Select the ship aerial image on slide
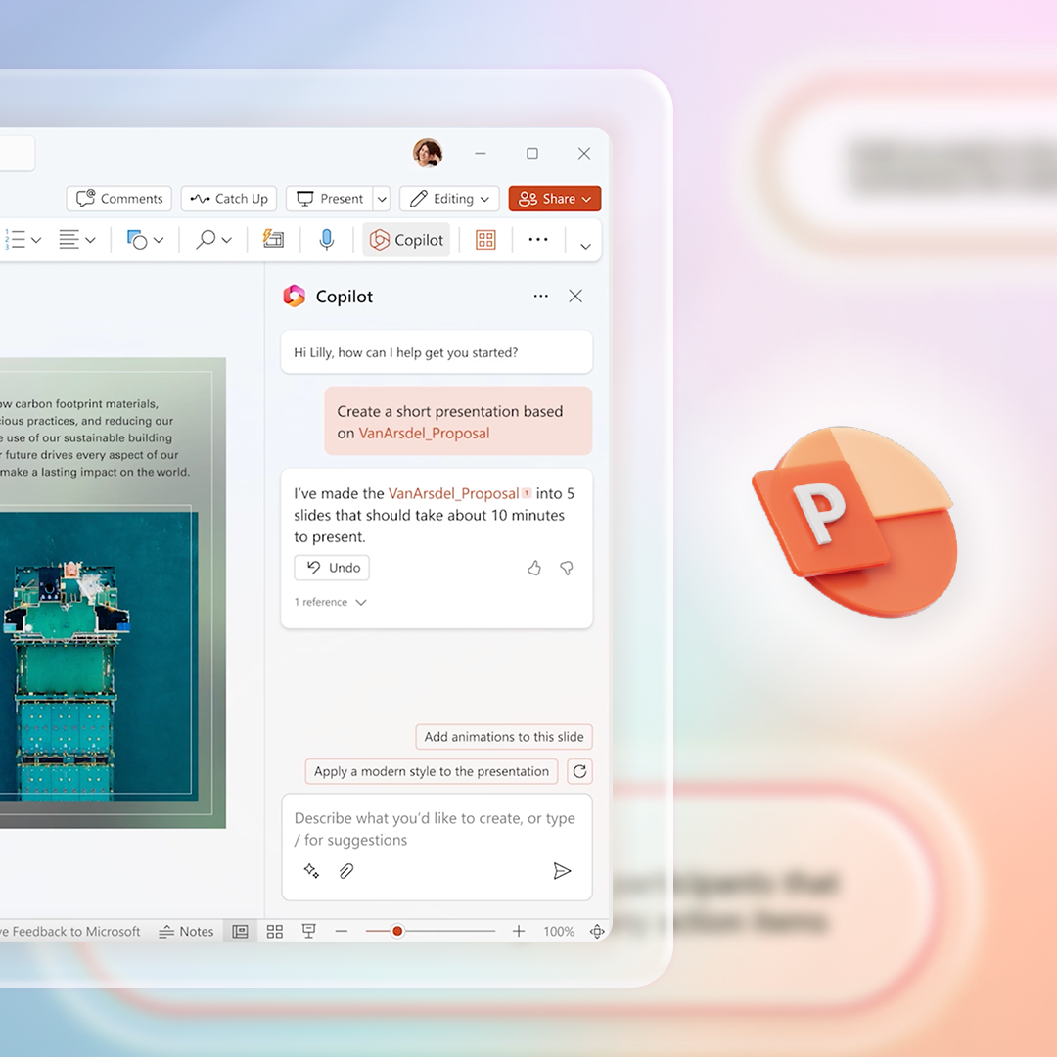This screenshot has height=1057, width=1057. [99, 656]
